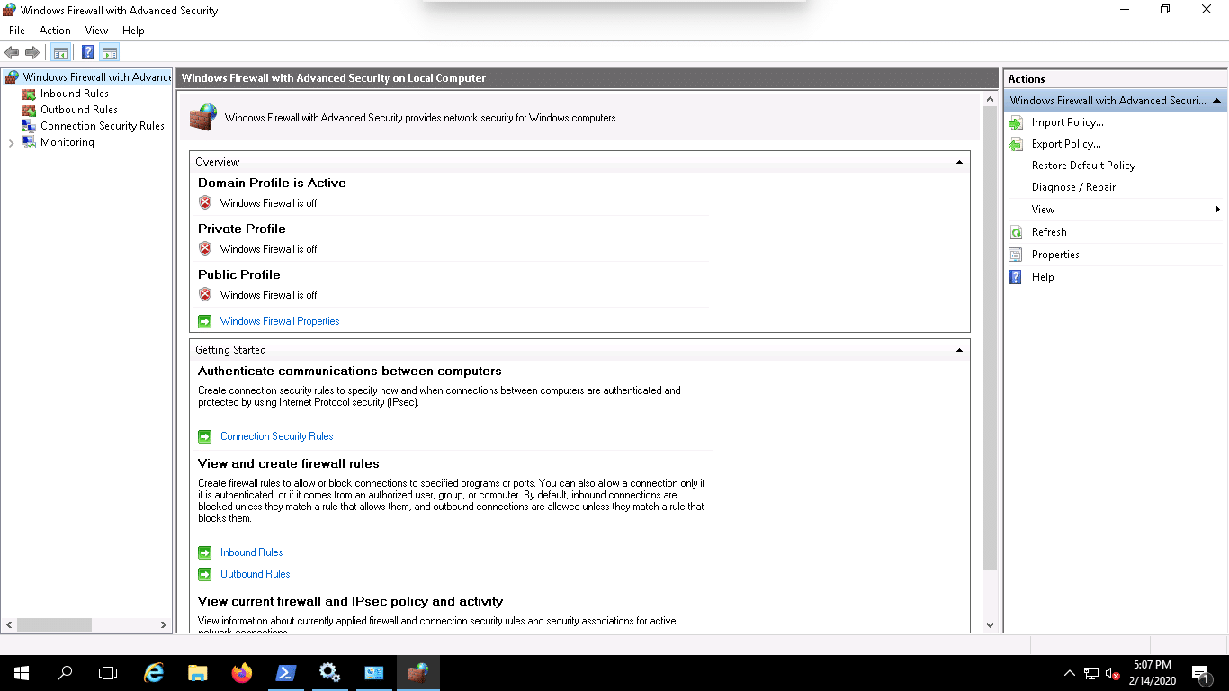
Task: Open the Windows Firewall Properties link
Action: point(280,321)
